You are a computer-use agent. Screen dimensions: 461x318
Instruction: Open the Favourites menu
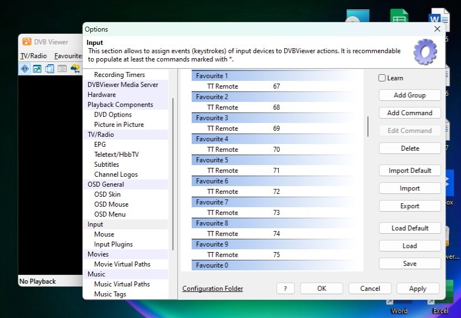[x=69, y=56]
